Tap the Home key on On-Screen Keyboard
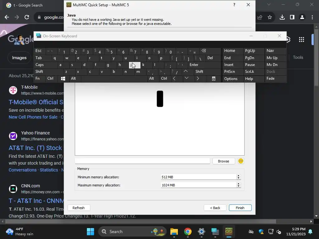The height and width of the screenshot is (239, 319). click(x=232, y=51)
